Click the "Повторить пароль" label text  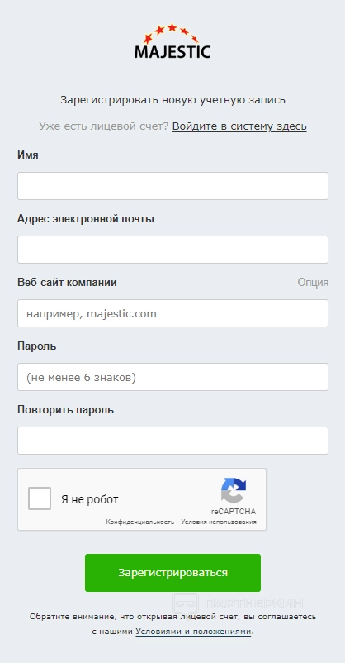pos(65,410)
